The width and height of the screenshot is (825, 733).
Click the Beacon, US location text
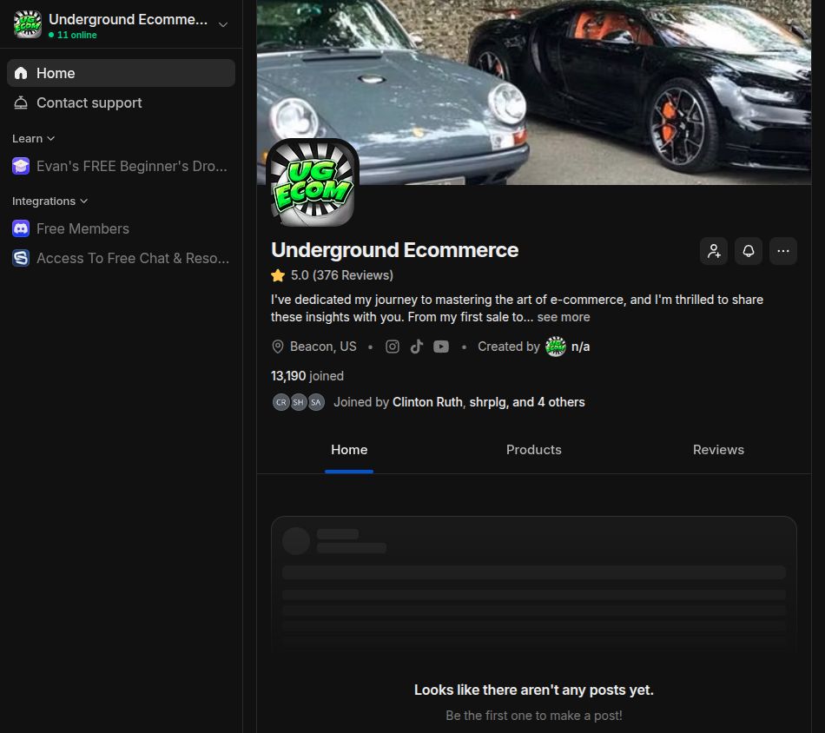323,347
